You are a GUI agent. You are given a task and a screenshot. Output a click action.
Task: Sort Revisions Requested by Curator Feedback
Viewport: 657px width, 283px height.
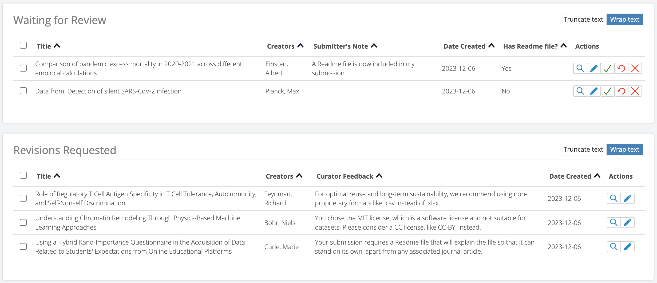[x=349, y=176]
